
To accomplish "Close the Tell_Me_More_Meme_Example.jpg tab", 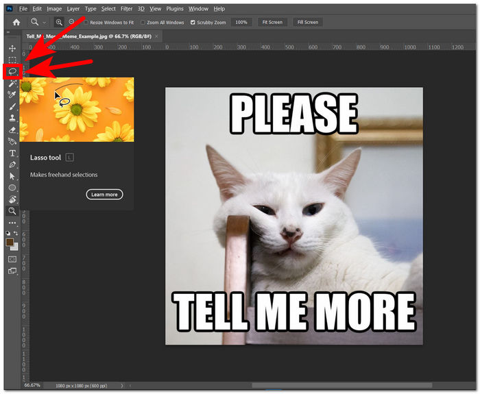I will (x=156, y=36).
